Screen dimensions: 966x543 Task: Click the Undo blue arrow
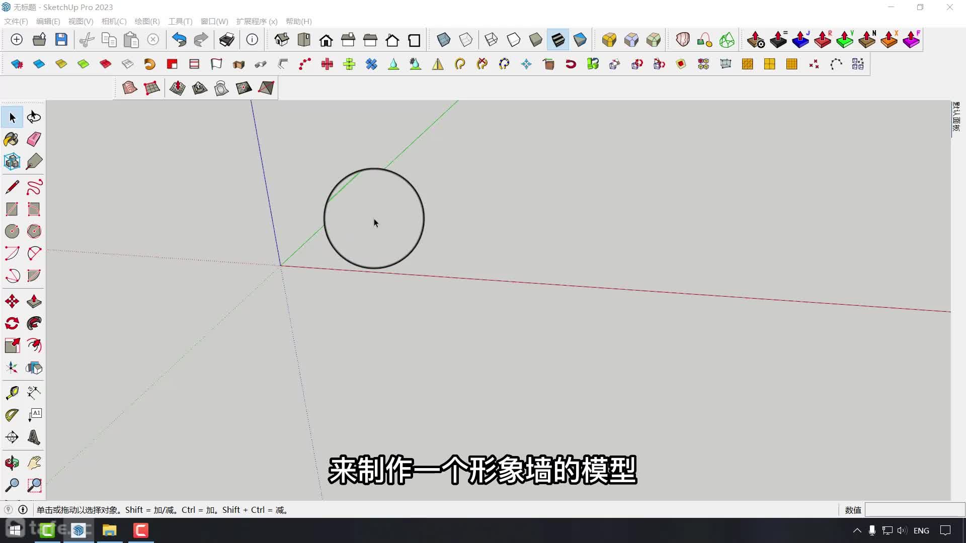[179, 40]
